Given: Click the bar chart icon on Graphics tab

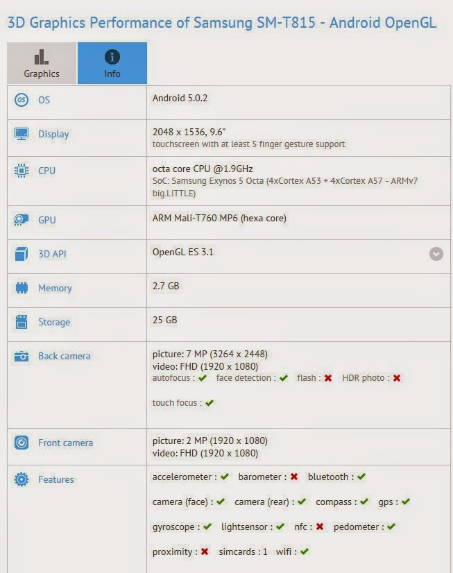Looking at the screenshot, I should 42,57.
